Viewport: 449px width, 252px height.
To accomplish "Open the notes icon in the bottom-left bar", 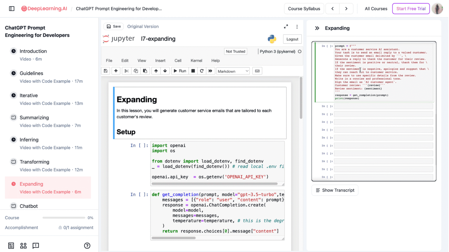I will point(11,246).
